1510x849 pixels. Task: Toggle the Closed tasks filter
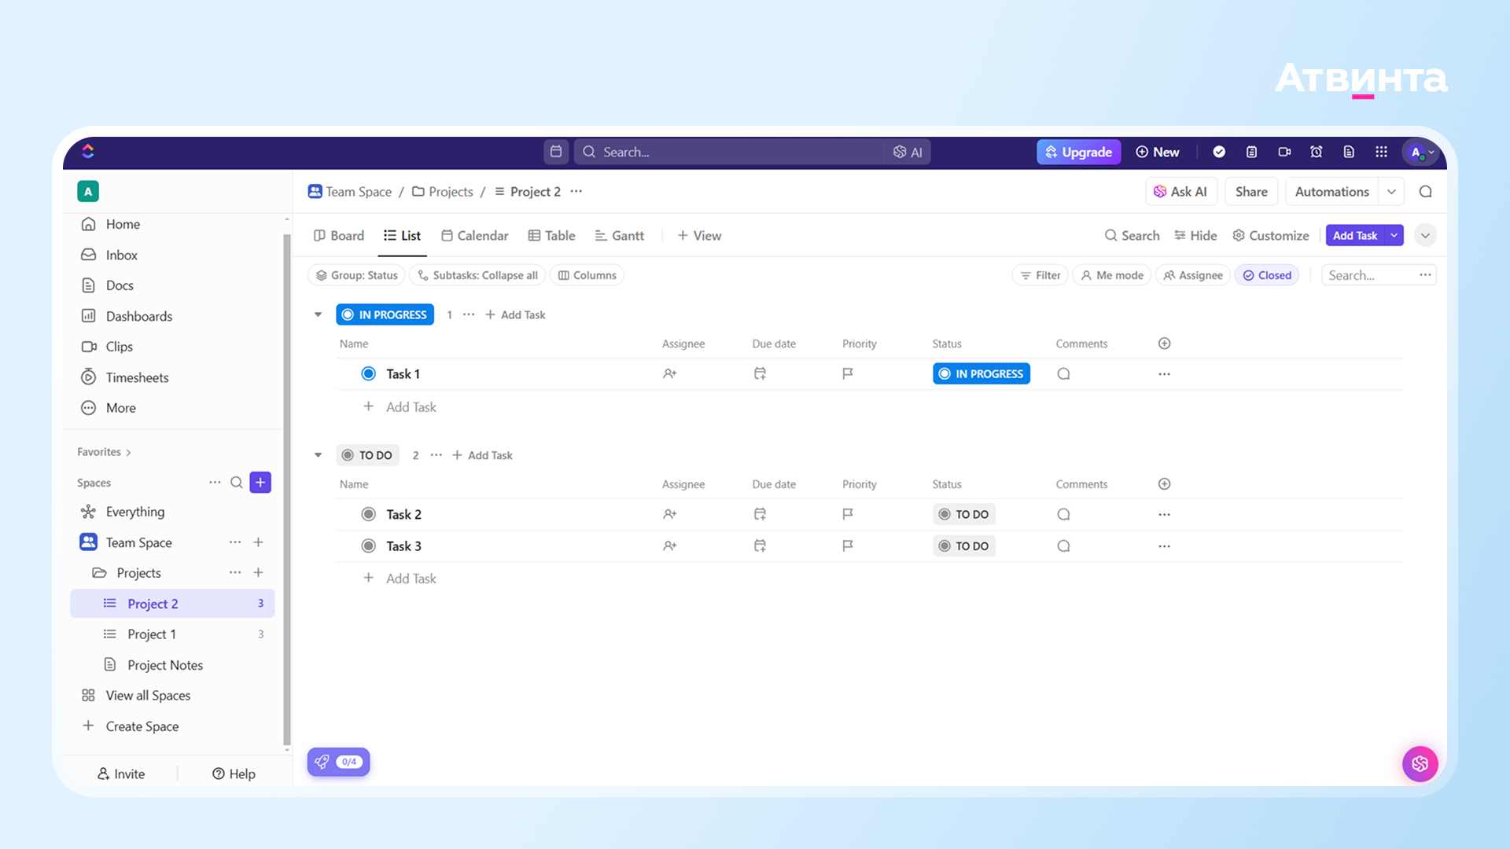1267,275
